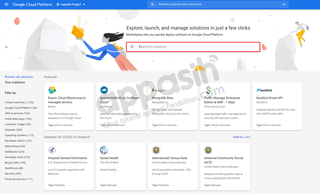Open the hamburger navigation menu
The height and width of the screenshot is (194, 320).
point(6,4)
